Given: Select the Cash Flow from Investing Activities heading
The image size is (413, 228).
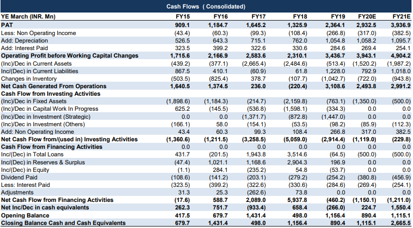Looking at the screenshot, I should pyautogui.click(x=51, y=93).
